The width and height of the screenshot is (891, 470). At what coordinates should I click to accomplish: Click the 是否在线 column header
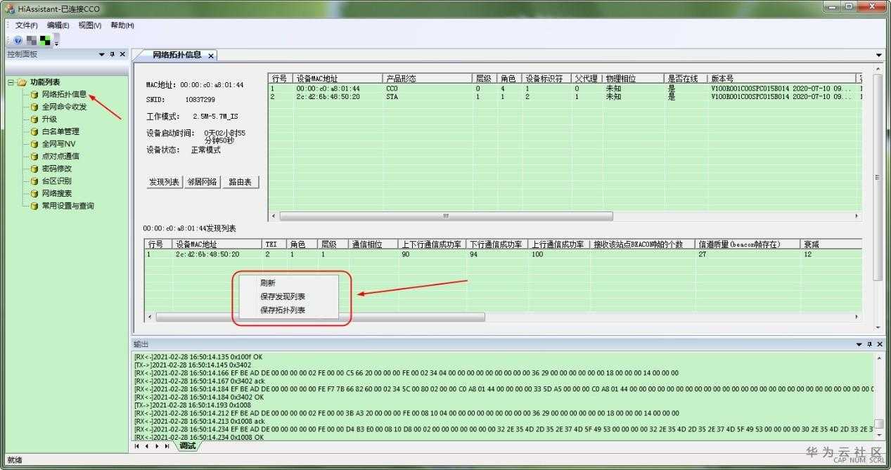(x=686, y=79)
